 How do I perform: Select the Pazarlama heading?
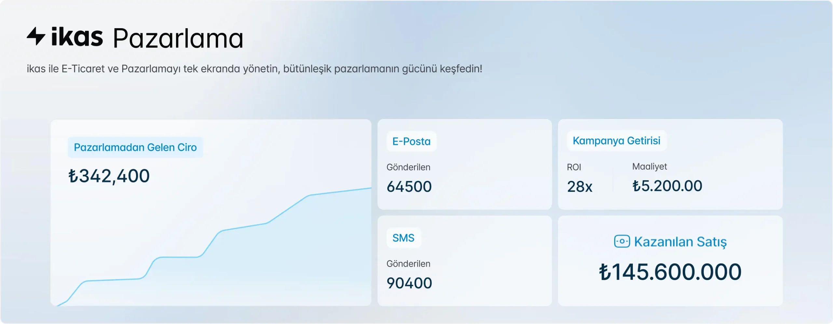(x=178, y=38)
